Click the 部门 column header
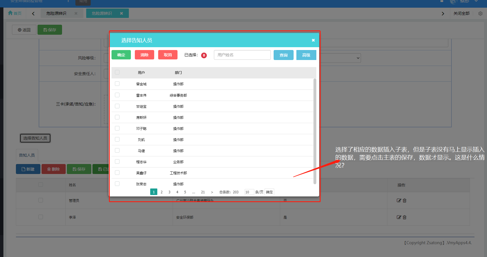 [178, 73]
